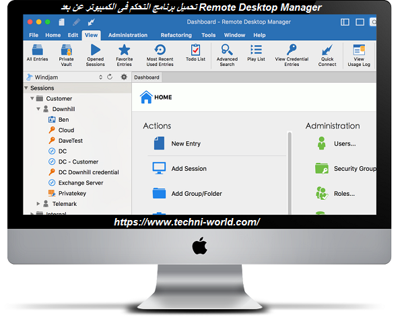Collapse the Downhill group
404x321 pixels.
38,109
